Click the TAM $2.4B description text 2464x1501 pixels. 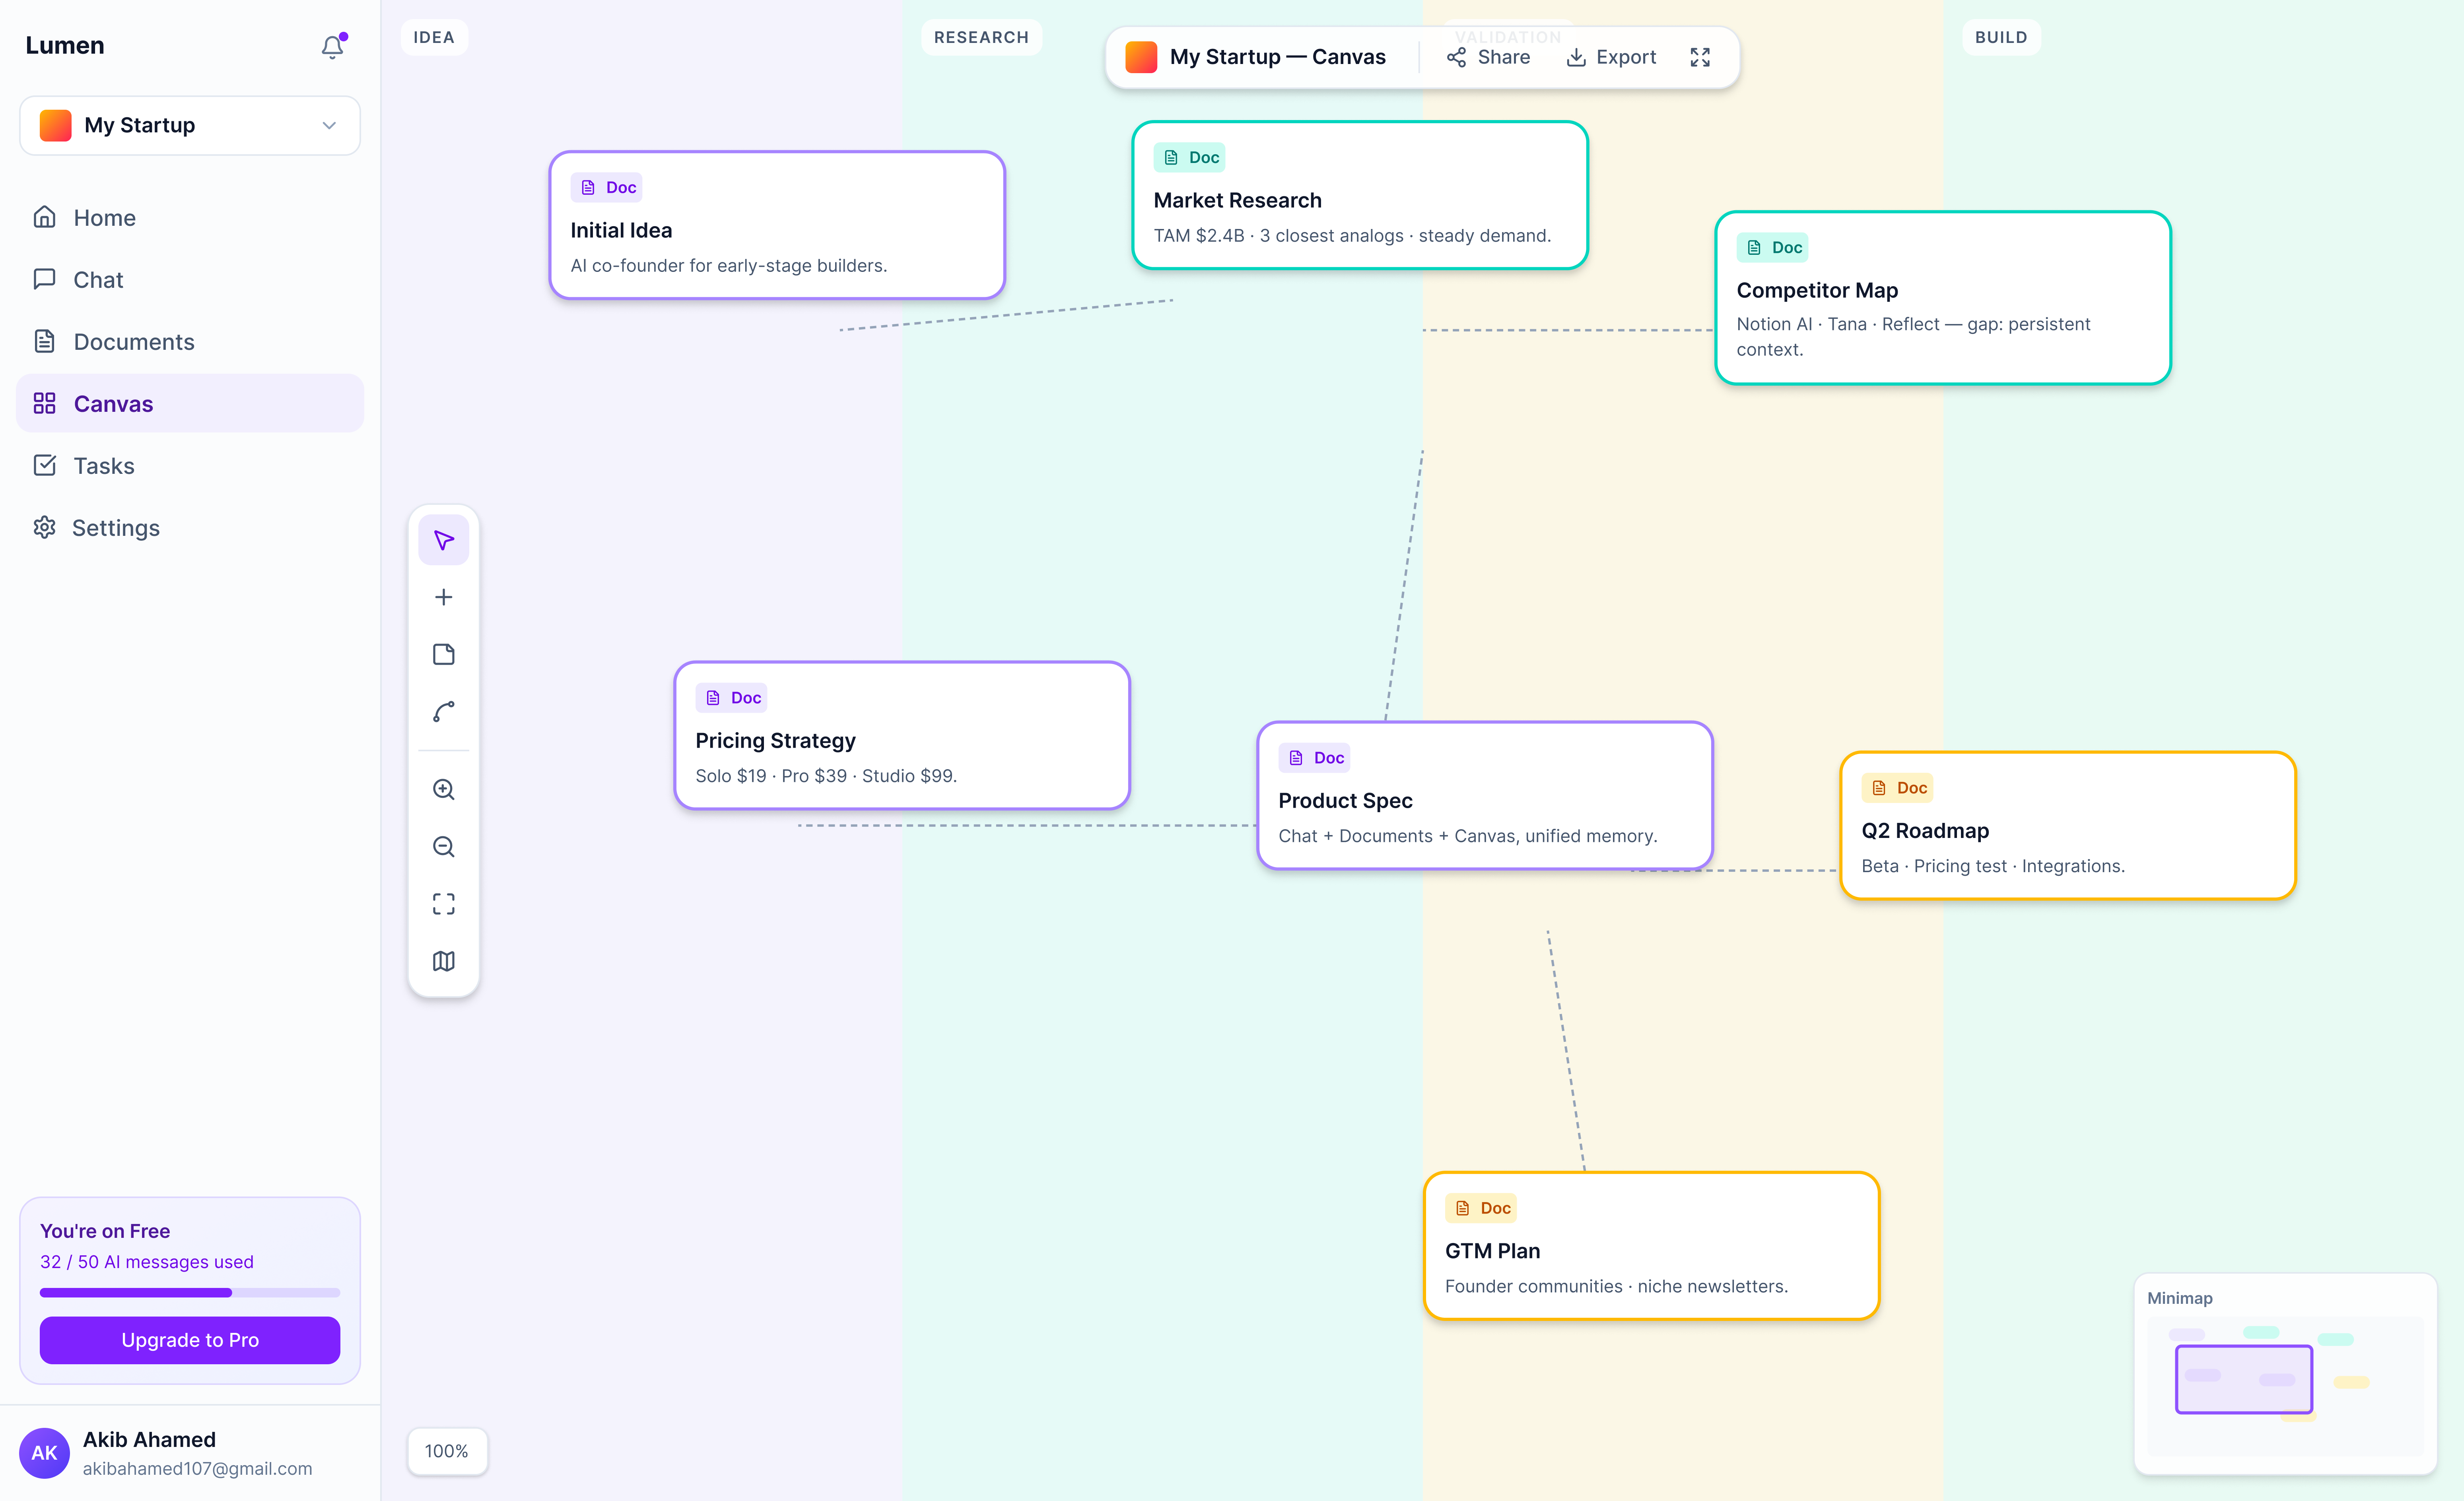tap(1352, 236)
